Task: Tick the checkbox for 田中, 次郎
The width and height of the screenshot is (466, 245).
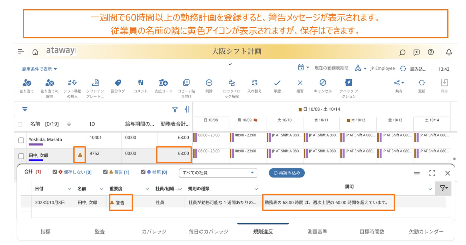Action: pos(21,156)
